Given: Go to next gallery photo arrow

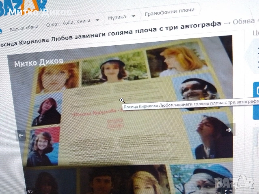Looking at the screenshot, I should coord(228,130).
